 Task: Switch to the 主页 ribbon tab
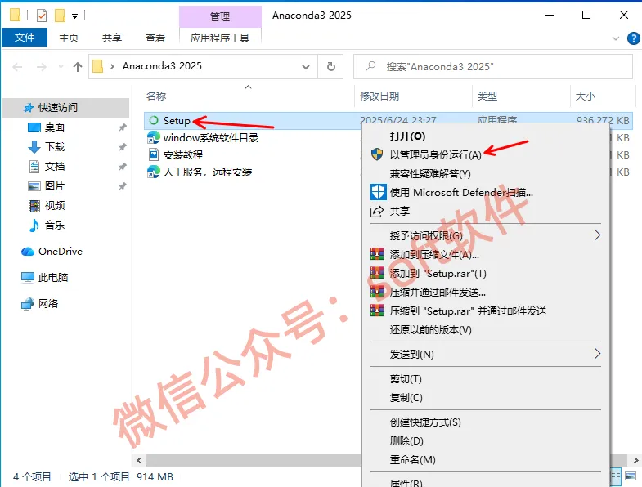tap(69, 38)
